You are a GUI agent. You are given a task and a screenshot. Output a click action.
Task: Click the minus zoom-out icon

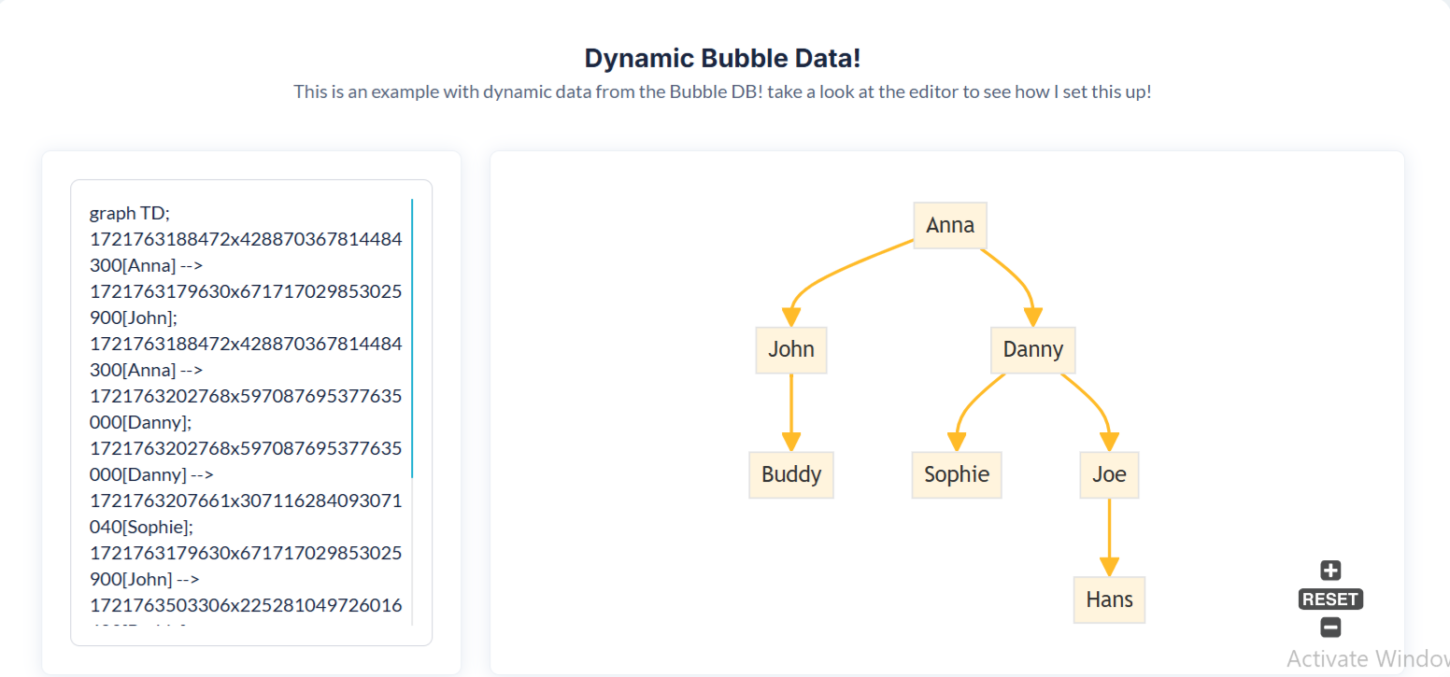coord(1330,628)
